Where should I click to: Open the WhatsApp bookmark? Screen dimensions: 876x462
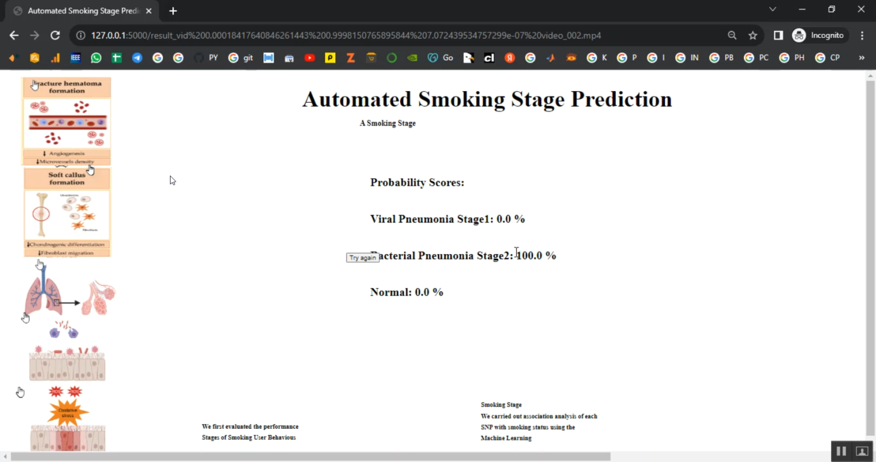(x=96, y=58)
